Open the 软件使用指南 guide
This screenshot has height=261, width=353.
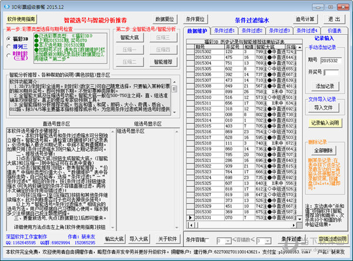coord(21,19)
